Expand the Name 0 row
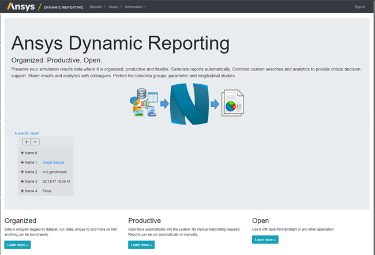 (22, 153)
